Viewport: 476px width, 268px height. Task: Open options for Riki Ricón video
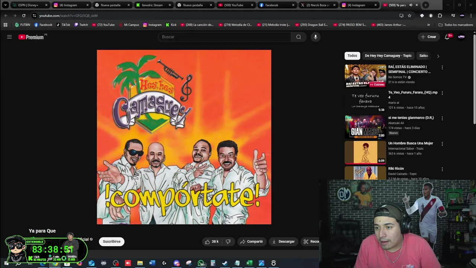442,169
